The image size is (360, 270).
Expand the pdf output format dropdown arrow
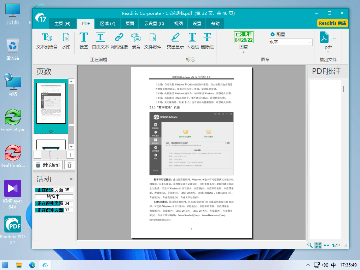point(328,52)
